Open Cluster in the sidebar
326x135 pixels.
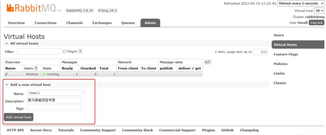tap(280, 83)
